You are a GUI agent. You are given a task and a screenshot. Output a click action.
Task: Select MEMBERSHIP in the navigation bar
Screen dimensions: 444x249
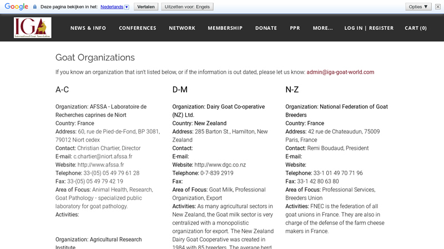click(225, 28)
